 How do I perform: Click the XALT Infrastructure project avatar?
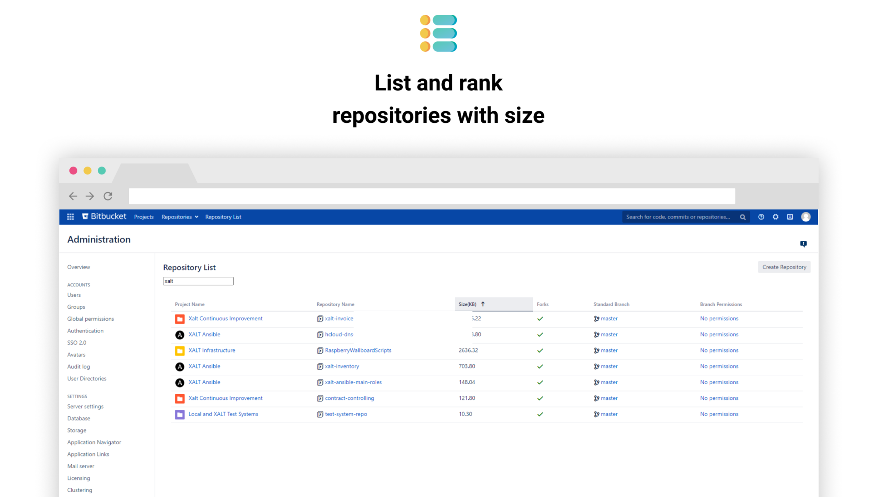pyautogui.click(x=180, y=351)
